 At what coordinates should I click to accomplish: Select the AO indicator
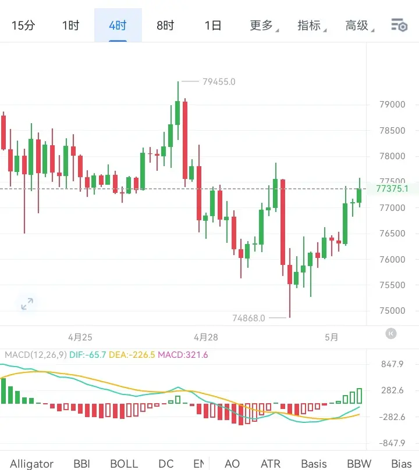(x=232, y=464)
